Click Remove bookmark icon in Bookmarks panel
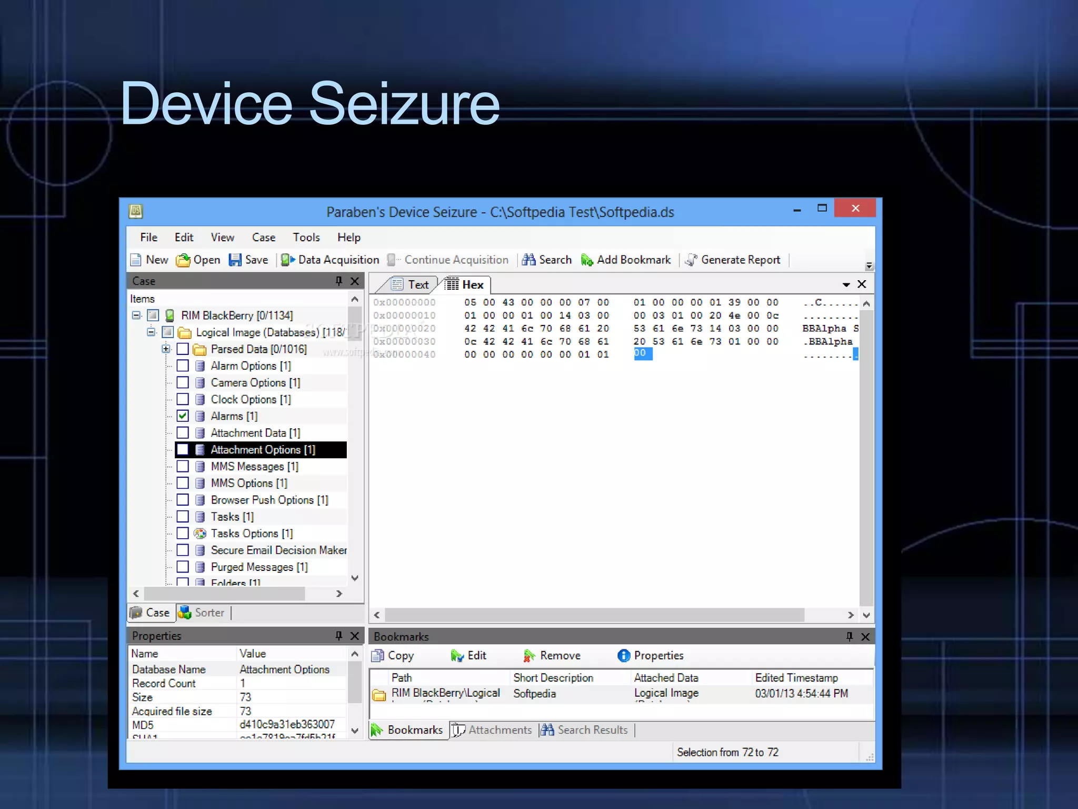 (x=529, y=655)
